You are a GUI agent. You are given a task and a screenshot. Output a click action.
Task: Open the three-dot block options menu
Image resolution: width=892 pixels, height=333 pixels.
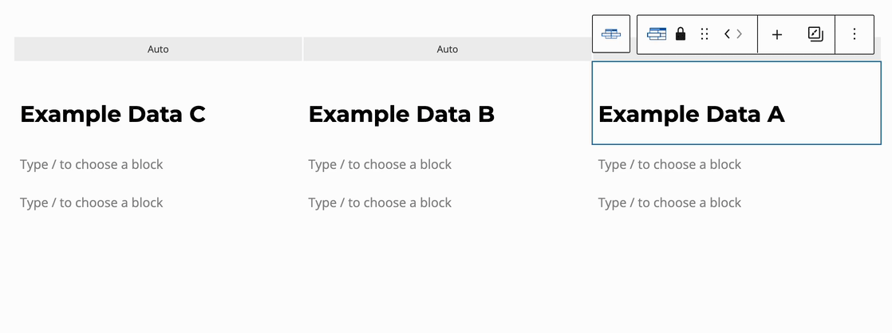[x=855, y=34]
